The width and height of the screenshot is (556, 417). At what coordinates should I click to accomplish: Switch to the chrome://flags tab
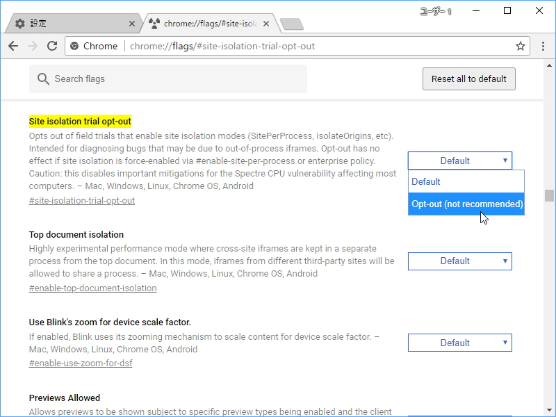(202, 23)
